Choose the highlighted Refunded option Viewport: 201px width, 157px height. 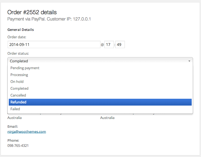pos(18,102)
